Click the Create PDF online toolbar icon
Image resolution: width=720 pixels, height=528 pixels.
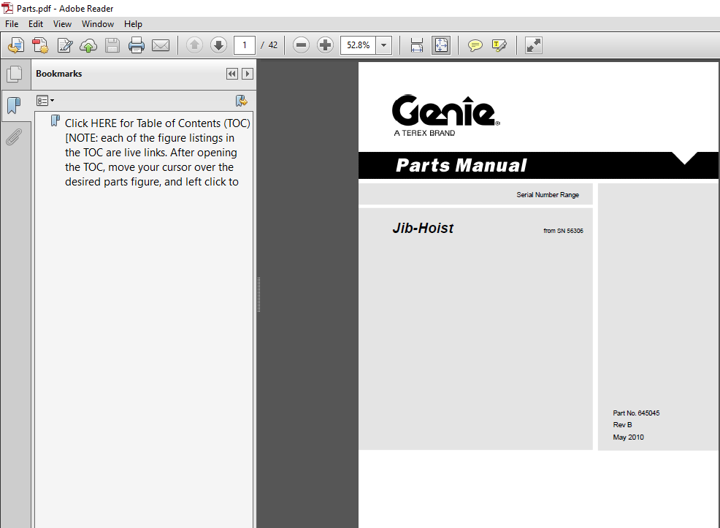tap(16, 45)
